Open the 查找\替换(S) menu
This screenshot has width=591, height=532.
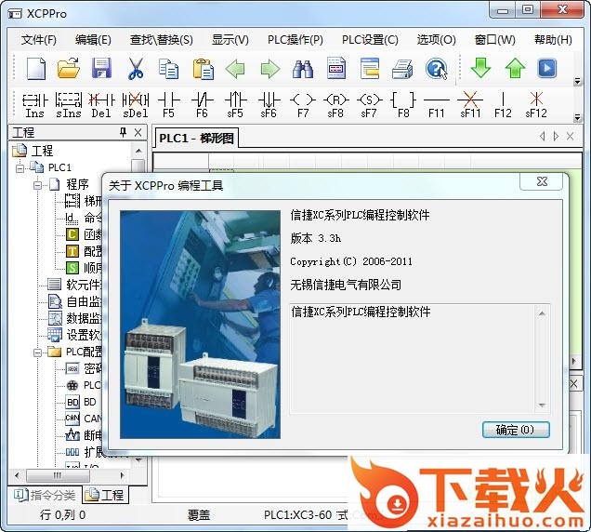(162, 40)
